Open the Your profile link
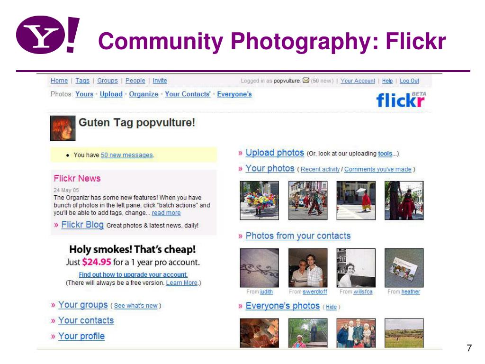 81,336
